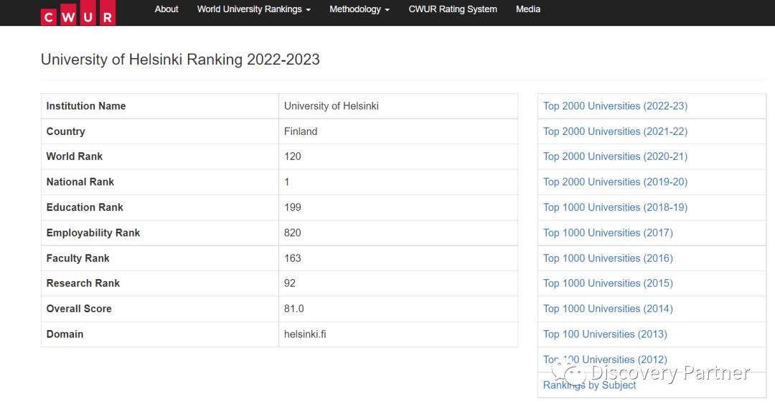Click the Faculty Rank value 163
Image resolution: width=775 pixels, height=409 pixels.
(x=293, y=258)
